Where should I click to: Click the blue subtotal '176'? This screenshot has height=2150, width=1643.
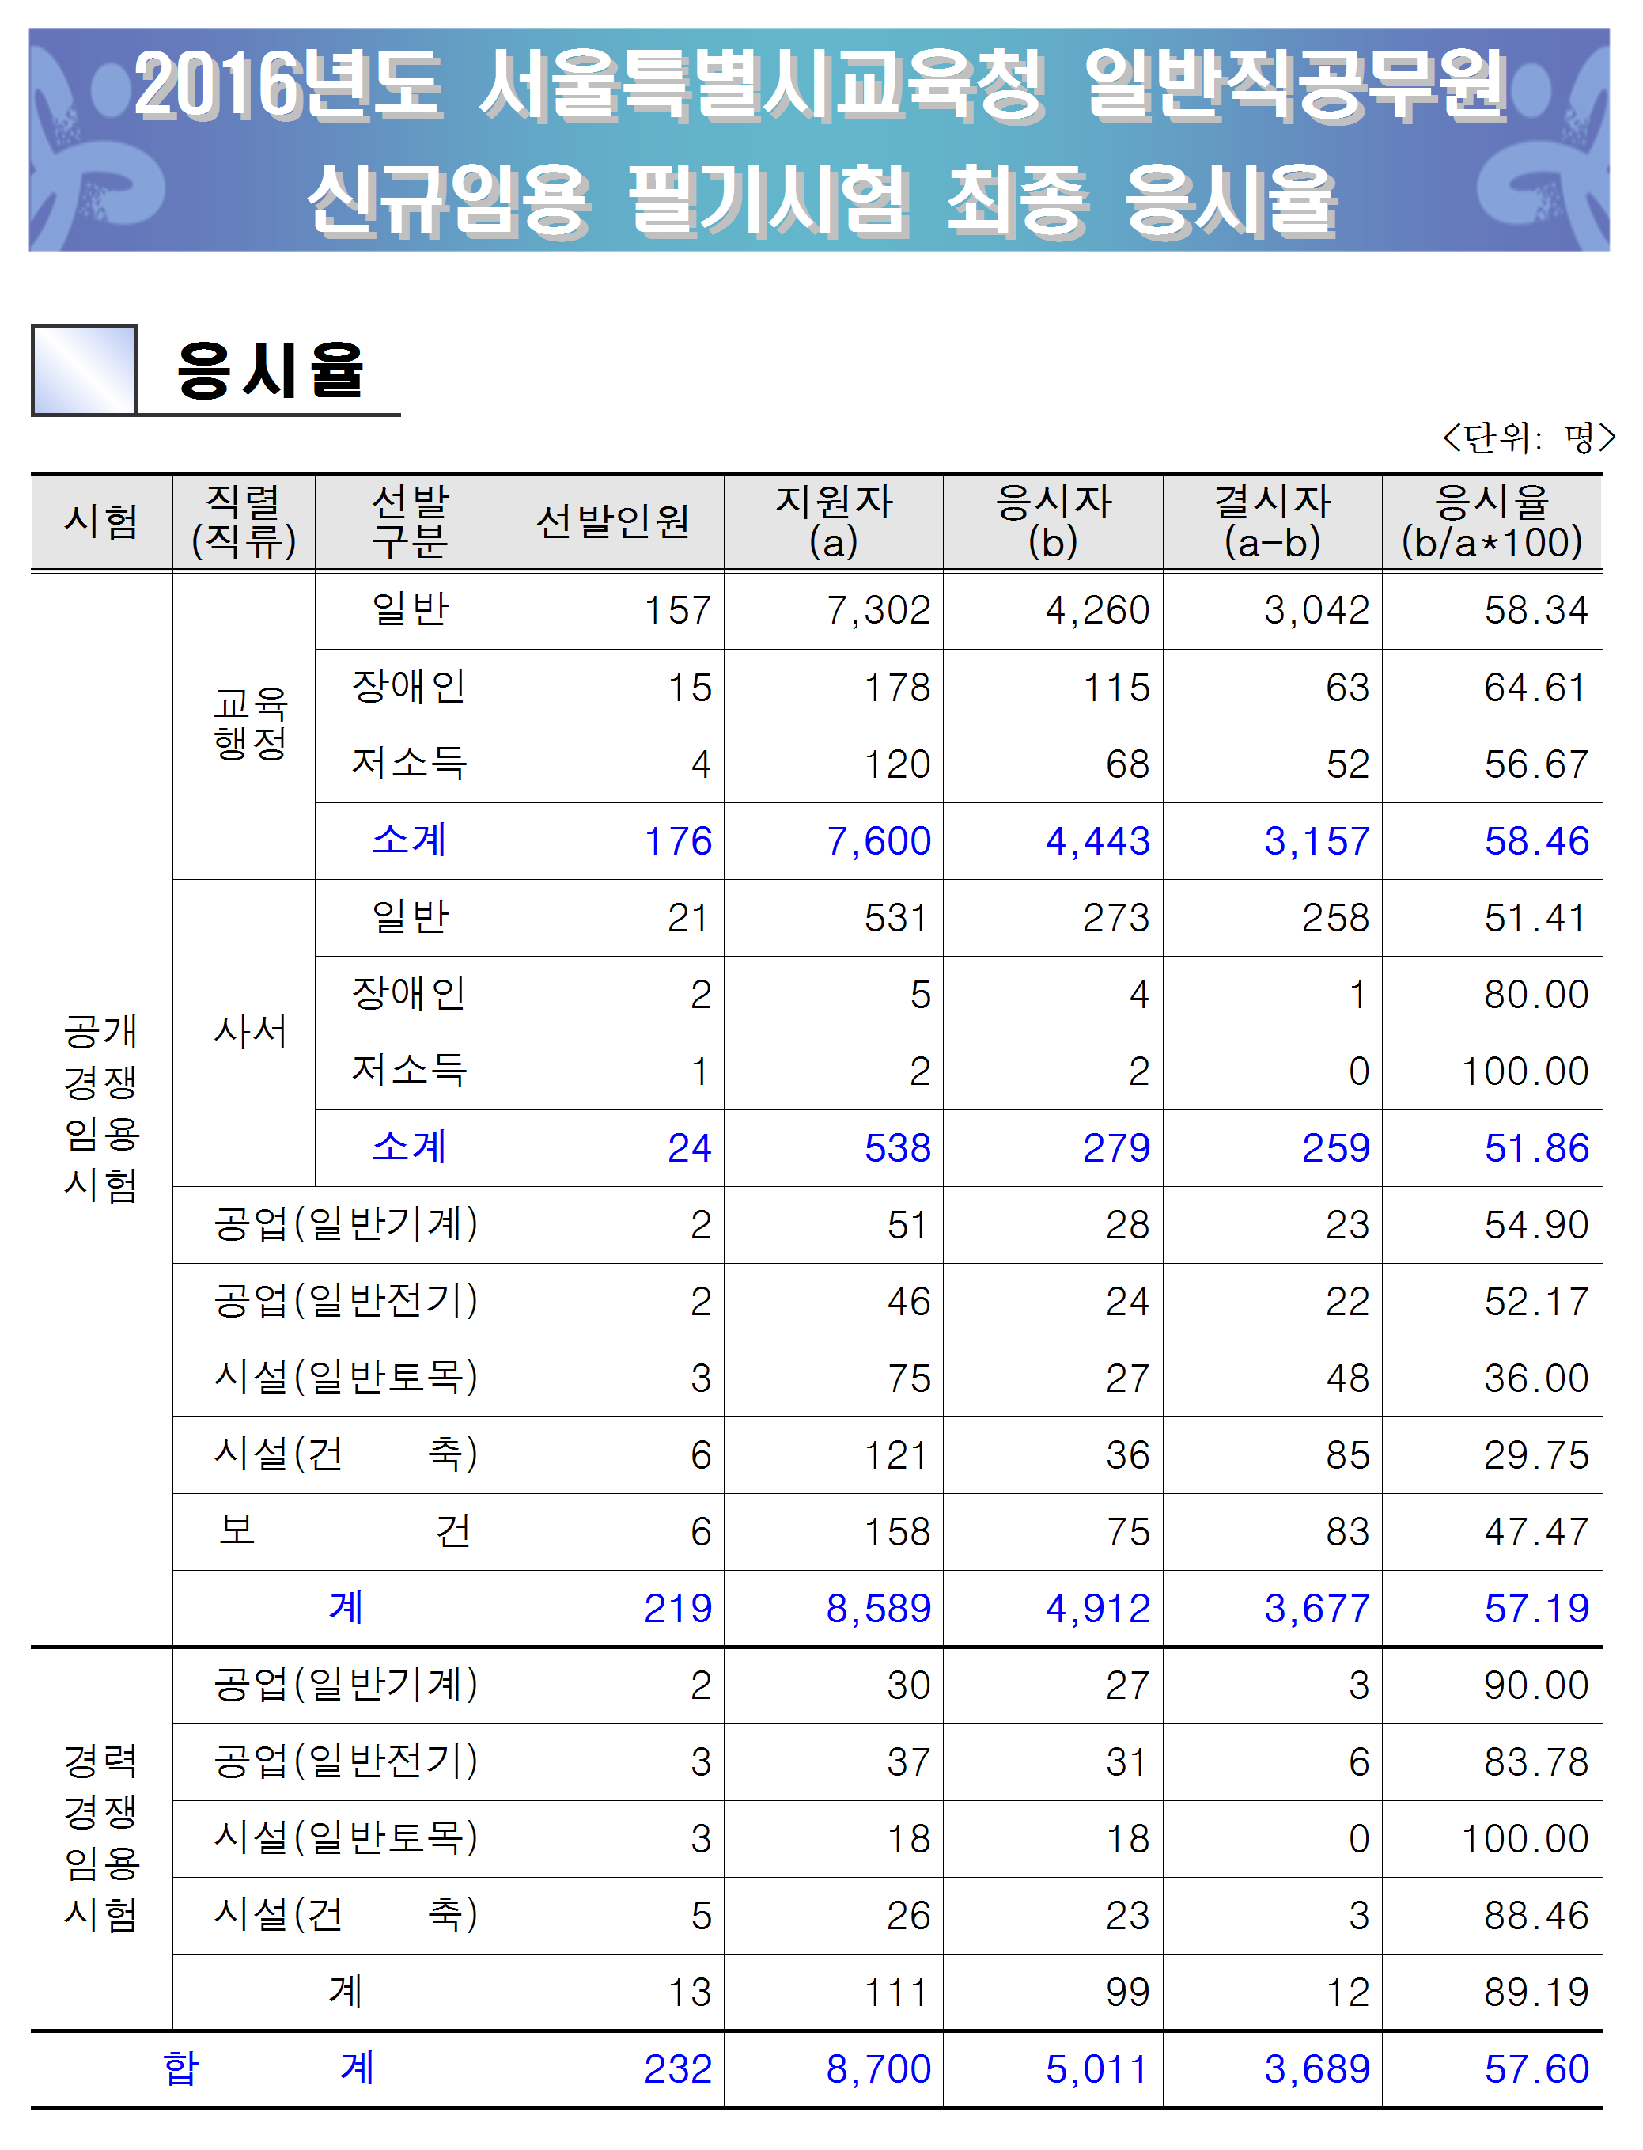[x=678, y=841]
